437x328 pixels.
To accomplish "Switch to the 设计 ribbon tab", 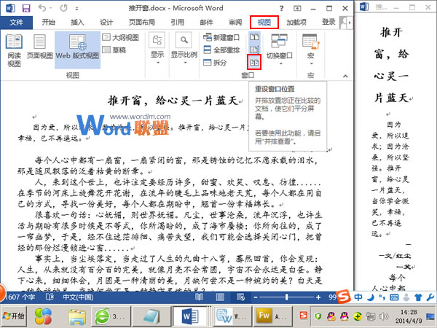I will click(x=106, y=23).
